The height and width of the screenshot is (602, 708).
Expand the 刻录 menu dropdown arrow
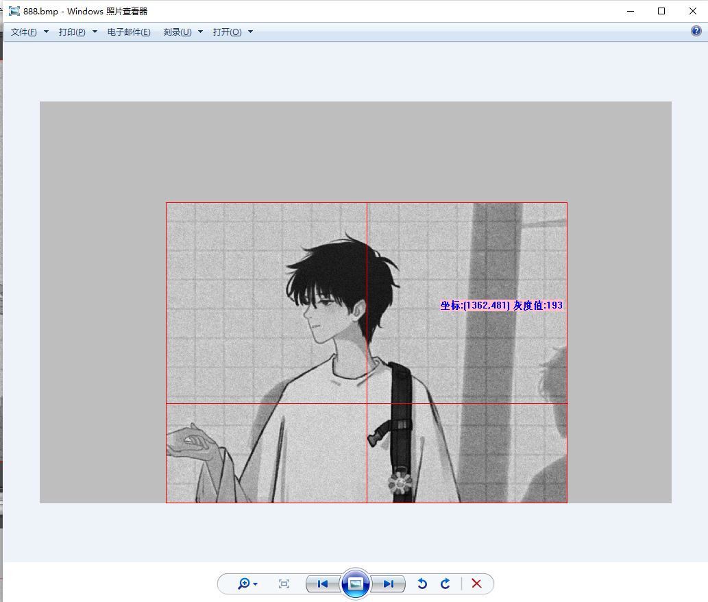coord(199,32)
